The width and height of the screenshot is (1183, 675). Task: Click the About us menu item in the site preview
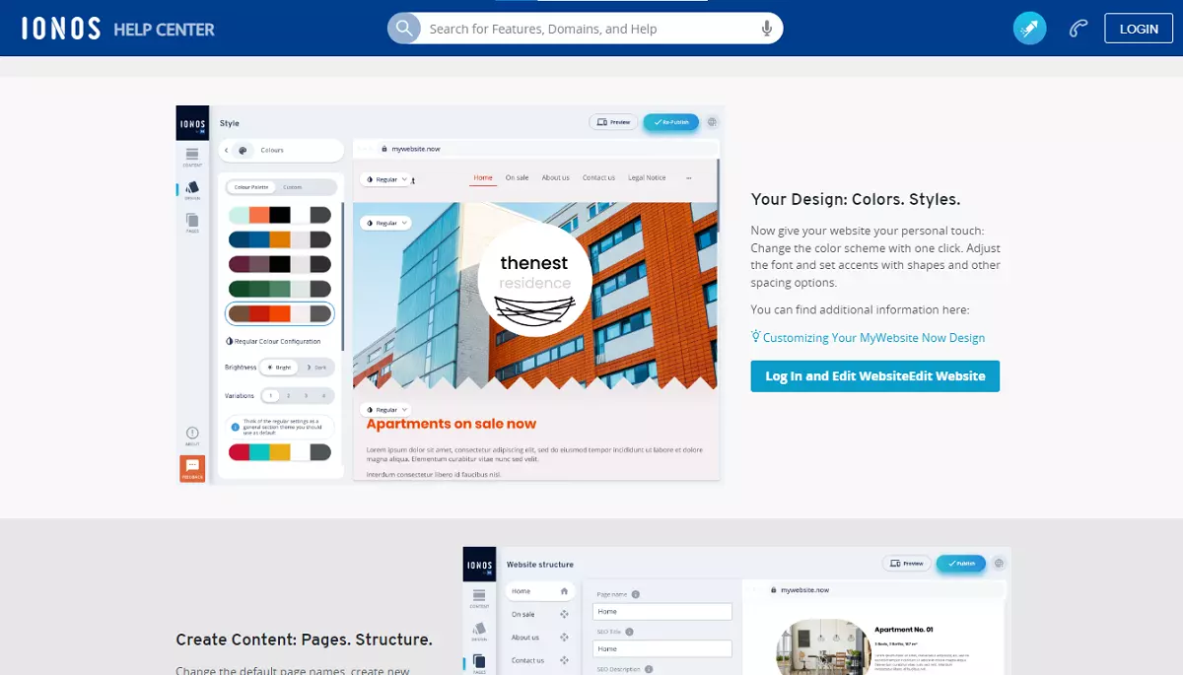pos(555,177)
